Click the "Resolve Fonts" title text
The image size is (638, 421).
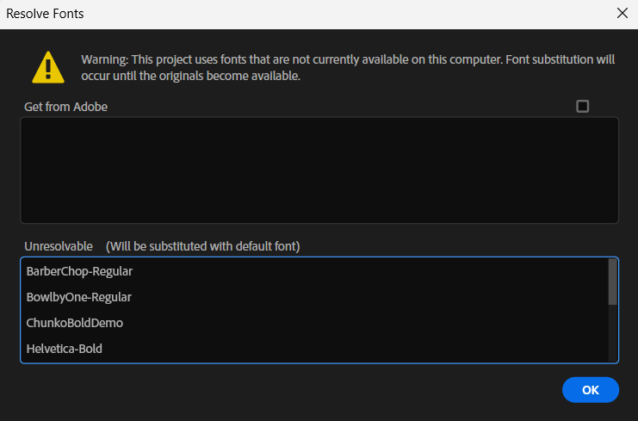coord(45,14)
